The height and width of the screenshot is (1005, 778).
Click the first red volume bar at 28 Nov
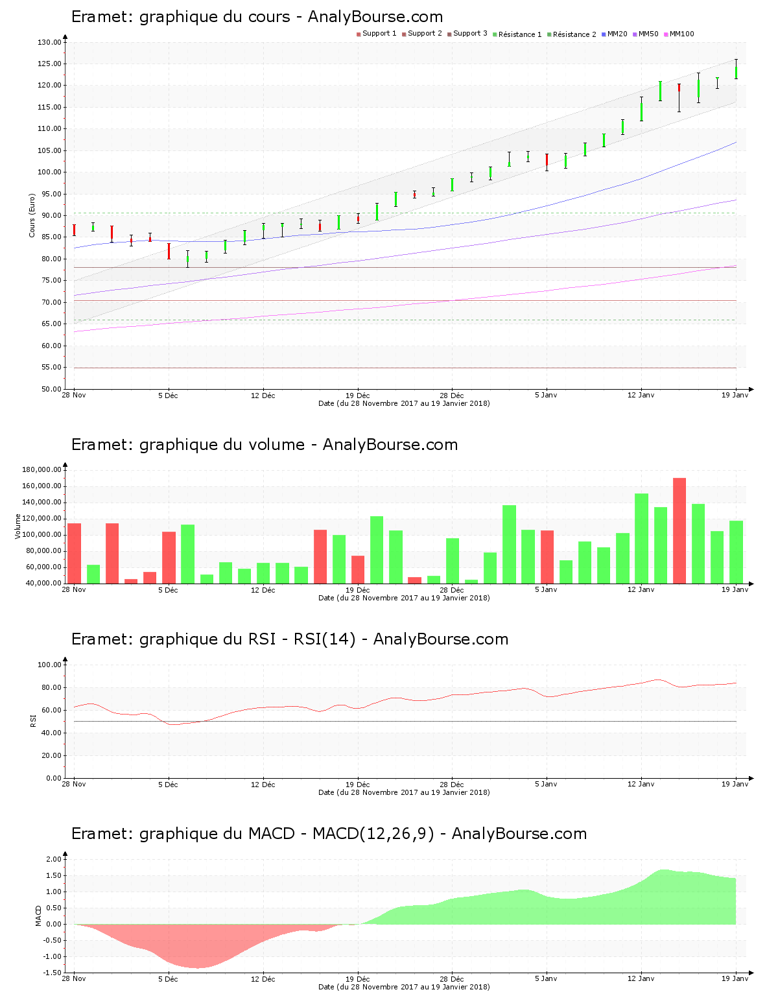pyautogui.click(x=74, y=553)
